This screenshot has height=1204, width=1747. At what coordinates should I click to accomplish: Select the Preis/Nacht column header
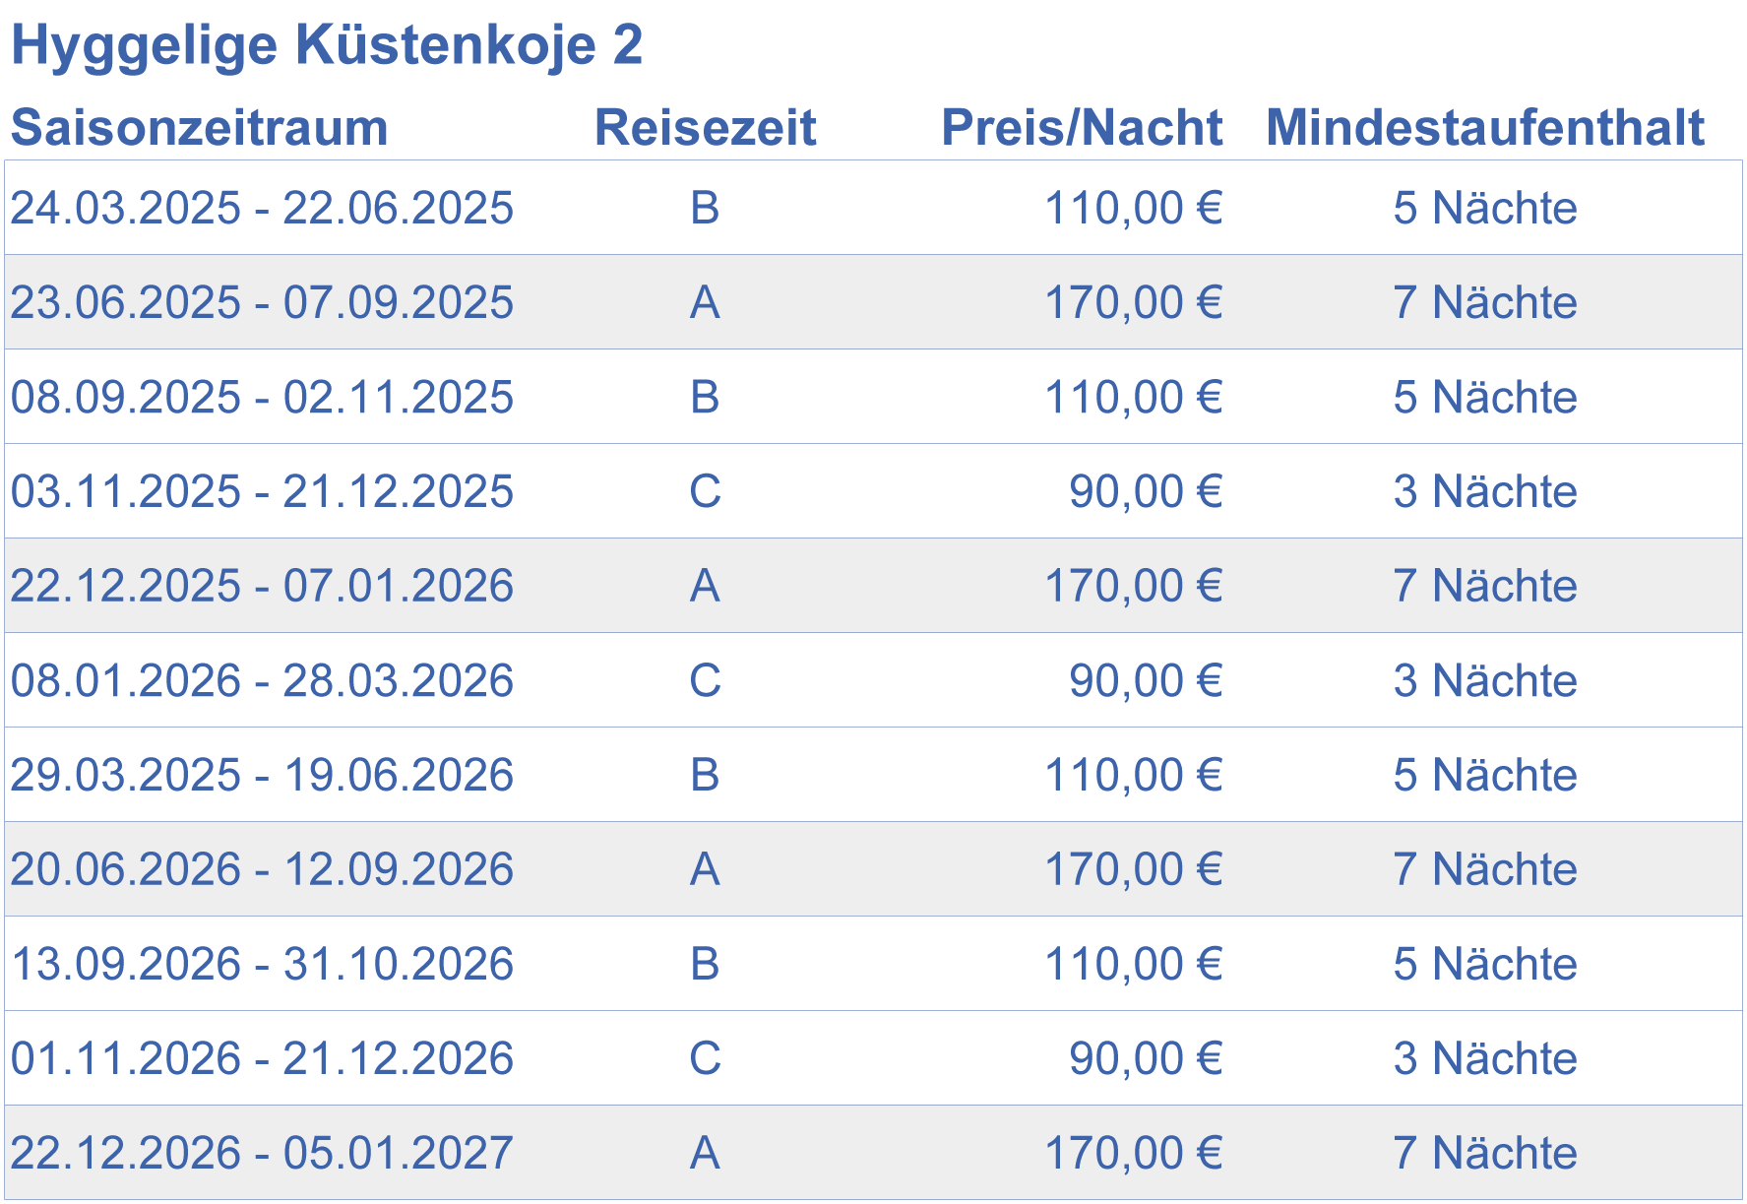1082,128
